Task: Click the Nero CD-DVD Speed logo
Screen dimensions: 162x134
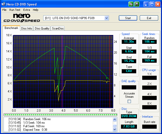Action: pyautogui.click(x=22, y=18)
